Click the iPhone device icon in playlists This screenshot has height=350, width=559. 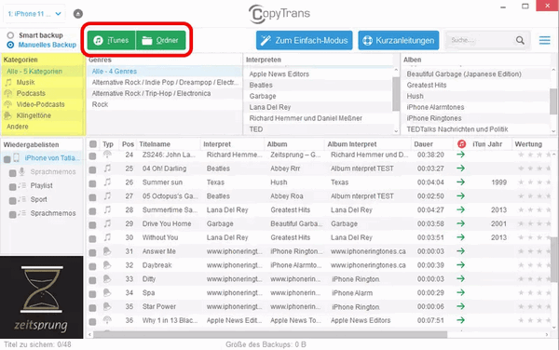tap(17, 157)
